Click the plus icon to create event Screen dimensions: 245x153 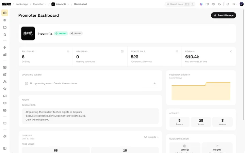[154, 83]
